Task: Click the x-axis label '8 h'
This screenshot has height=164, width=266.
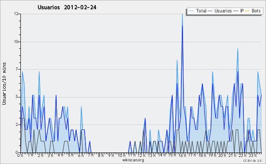Action: 101,155
